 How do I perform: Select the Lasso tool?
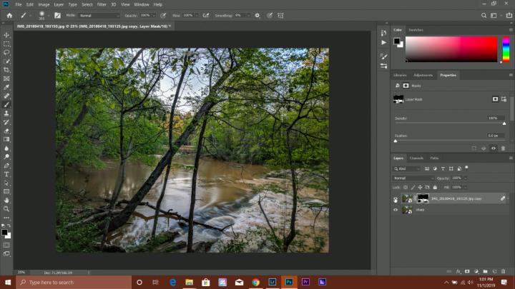click(x=6, y=52)
